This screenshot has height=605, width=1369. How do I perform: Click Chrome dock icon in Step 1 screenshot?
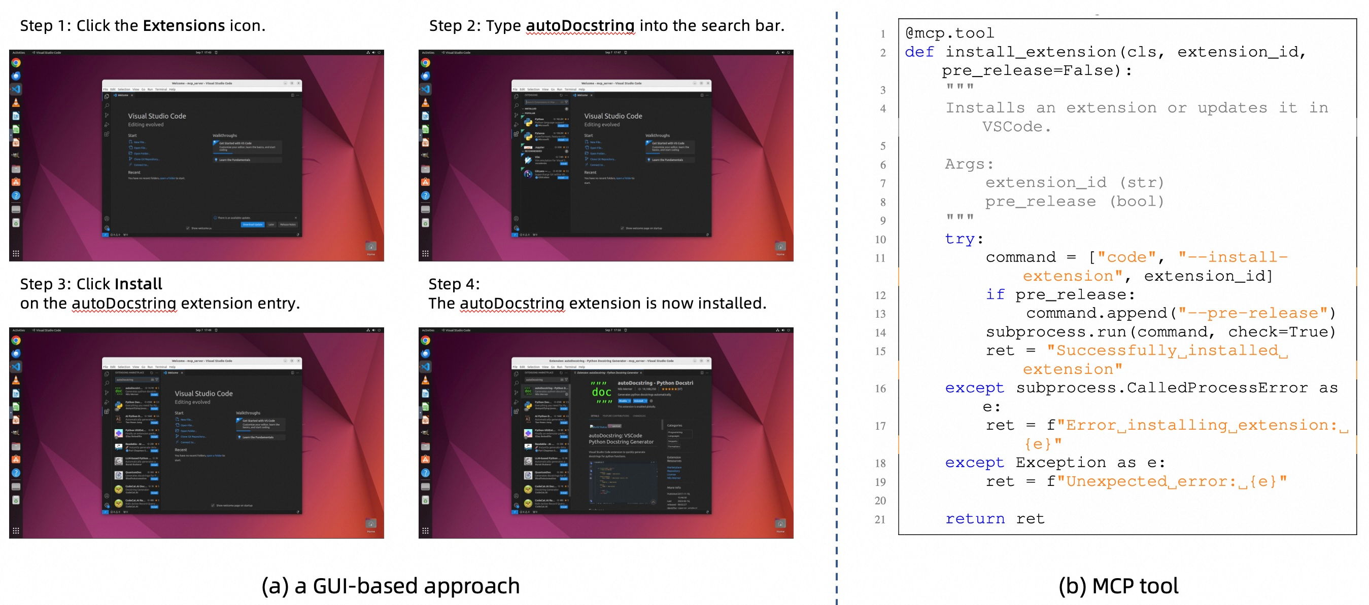16,63
